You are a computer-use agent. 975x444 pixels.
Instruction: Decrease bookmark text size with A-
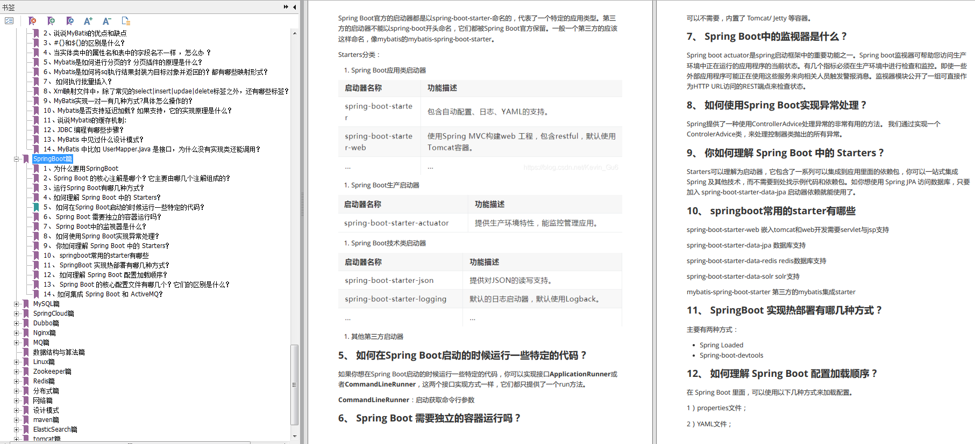(x=107, y=21)
